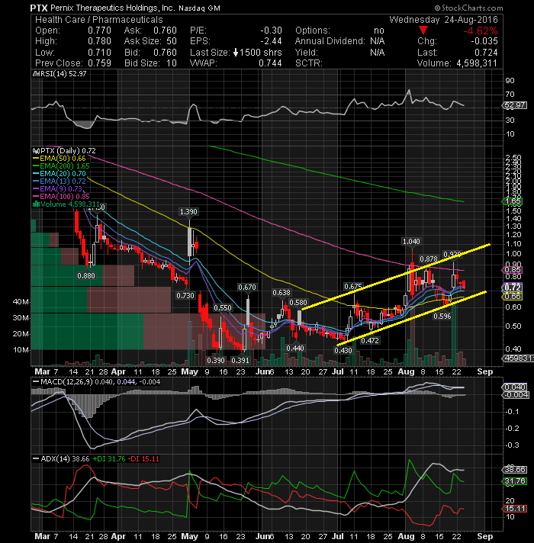534x543 pixels.
Task: Click the RSI(14) 52.97 legend
Action: tap(63, 74)
